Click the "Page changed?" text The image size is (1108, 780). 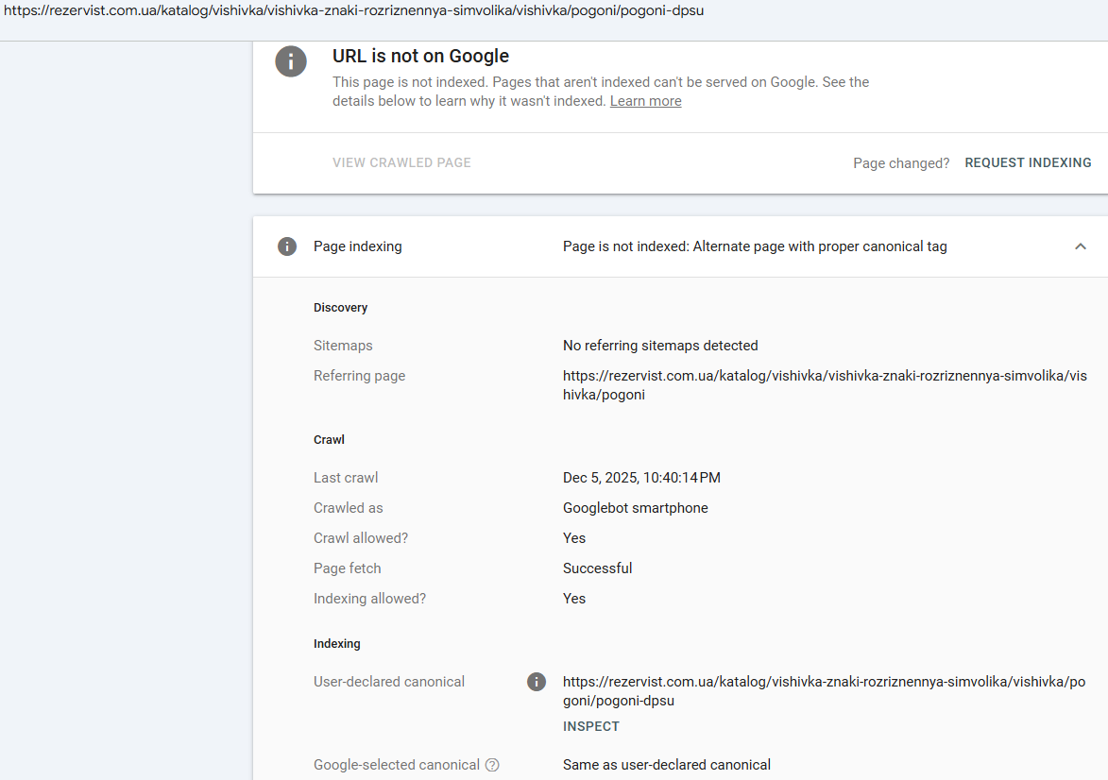pyautogui.click(x=901, y=163)
